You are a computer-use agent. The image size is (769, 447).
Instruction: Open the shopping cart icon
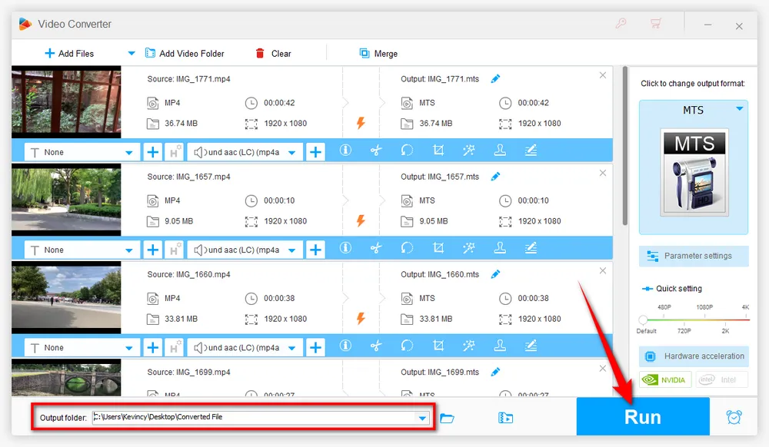(x=656, y=23)
